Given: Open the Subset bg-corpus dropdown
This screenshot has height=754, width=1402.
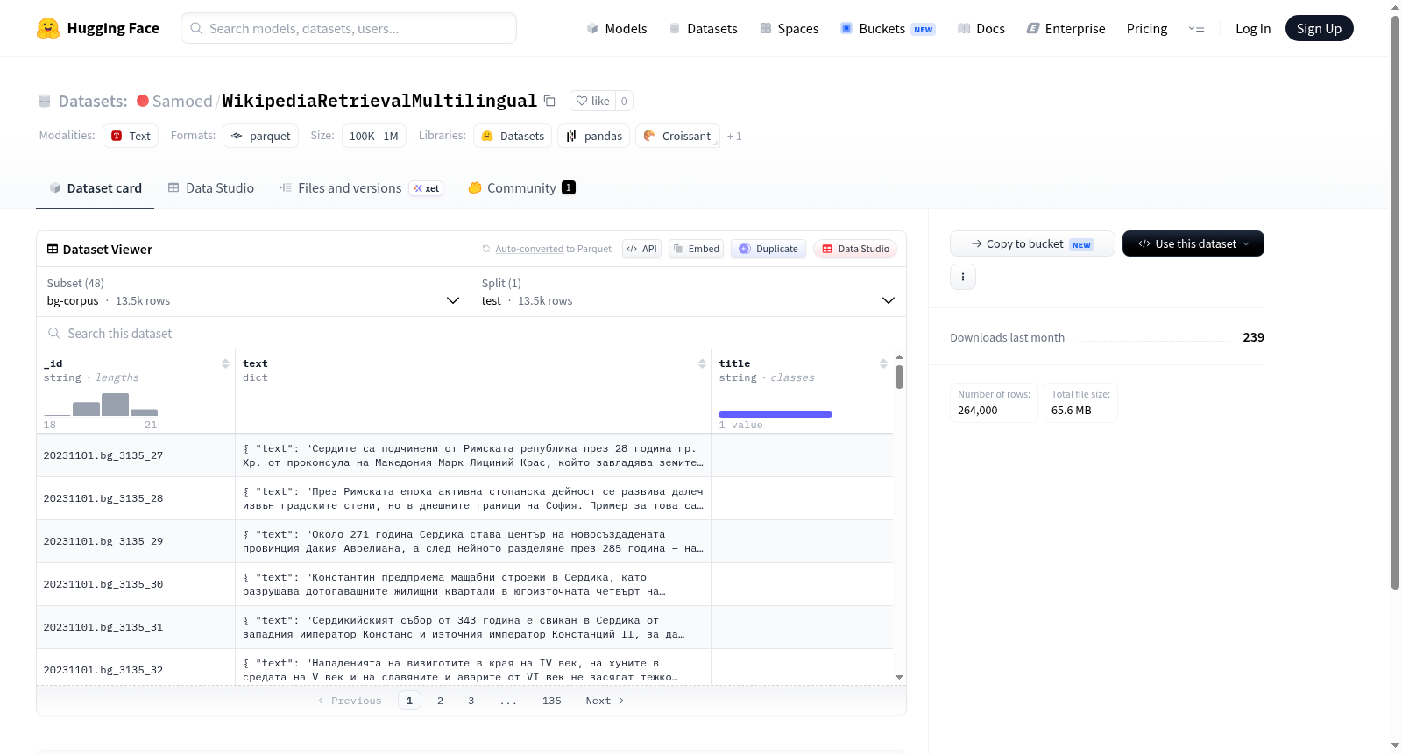Looking at the screenshot, I should [x=253, y=292].
